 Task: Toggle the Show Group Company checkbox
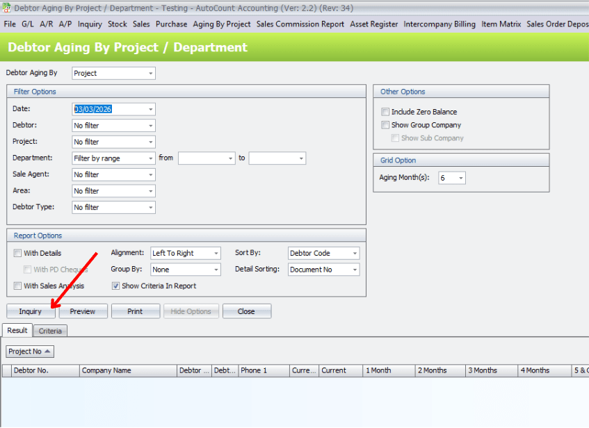tap(385, 125)
